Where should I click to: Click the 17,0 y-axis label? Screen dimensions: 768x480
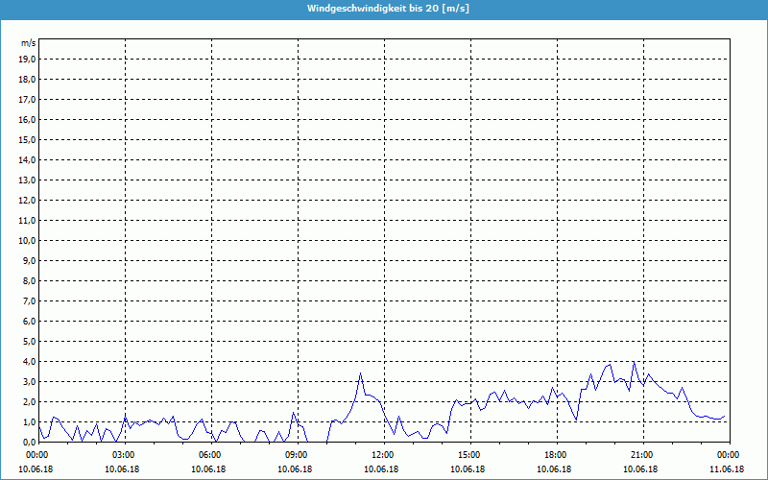tap(28, 99)
